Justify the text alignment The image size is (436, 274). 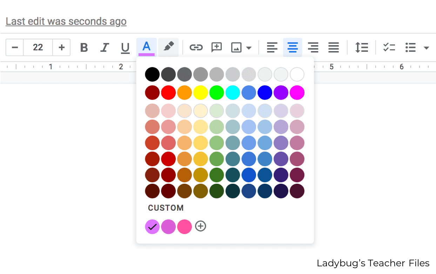(334, 47)
